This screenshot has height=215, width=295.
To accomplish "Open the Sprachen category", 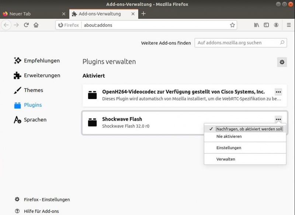I will click(30, 120).
